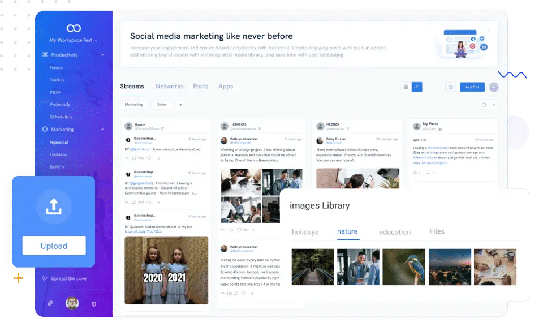Switch to list view layout

417,87
